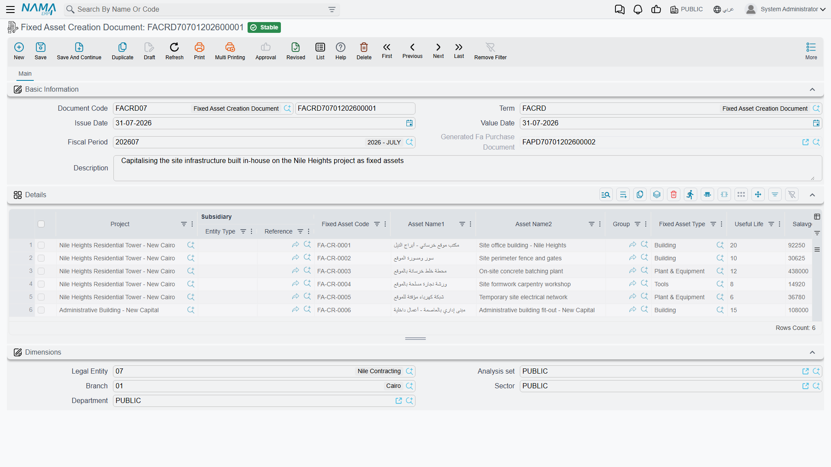Open Issue Date calendar picker
Screen dimensions: 831x467
[x=409, y=123]
